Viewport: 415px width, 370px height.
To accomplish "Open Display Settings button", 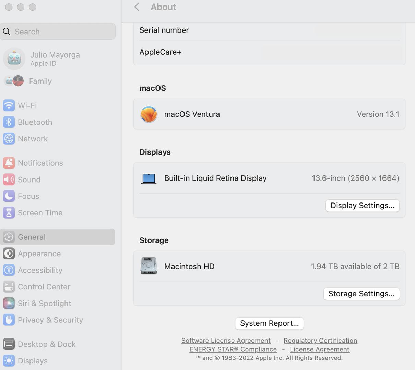I will [363, 206].
